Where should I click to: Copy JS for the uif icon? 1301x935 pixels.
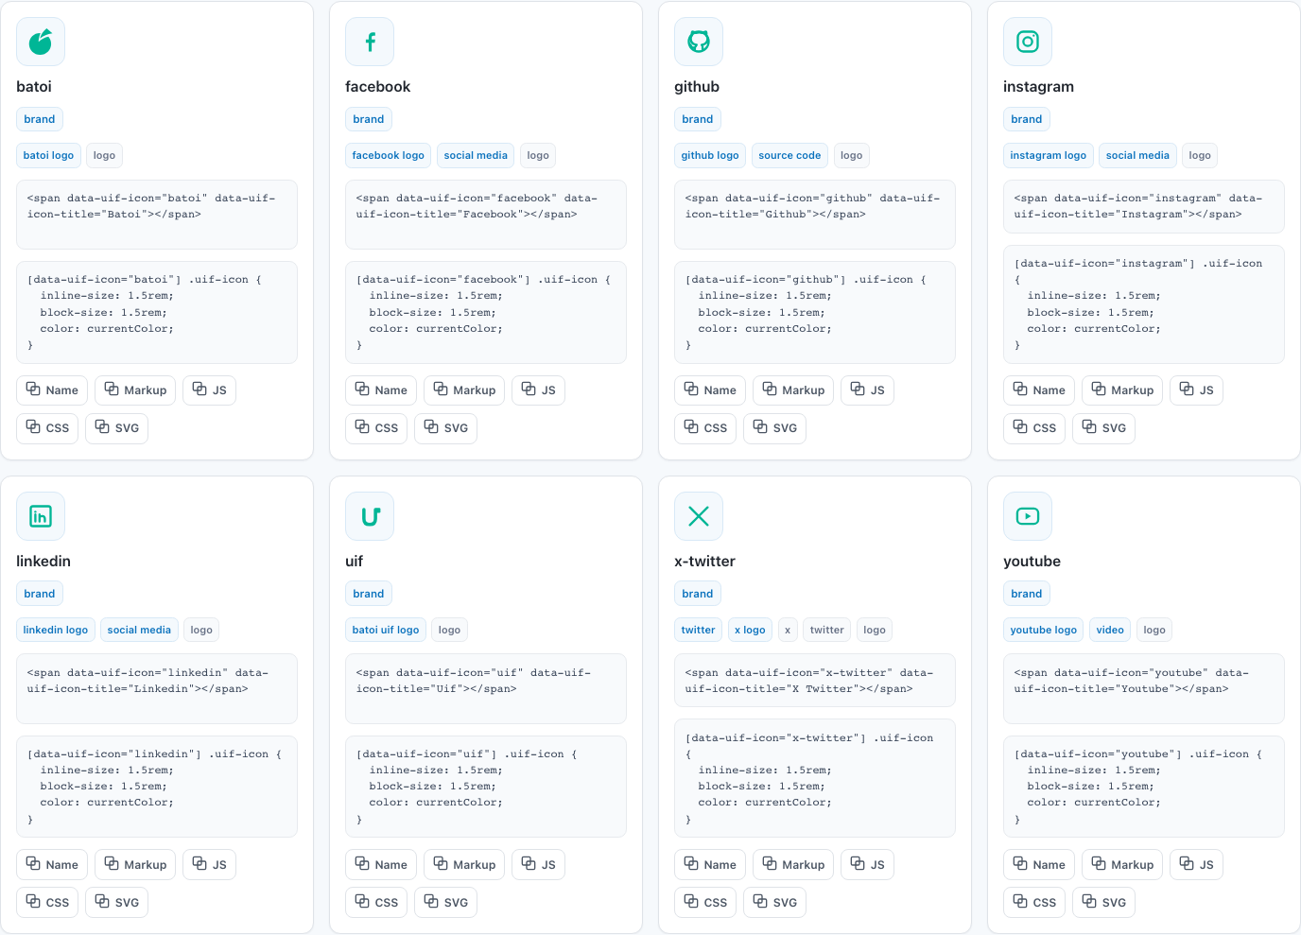pyautogui.click(x=538, y=865)
